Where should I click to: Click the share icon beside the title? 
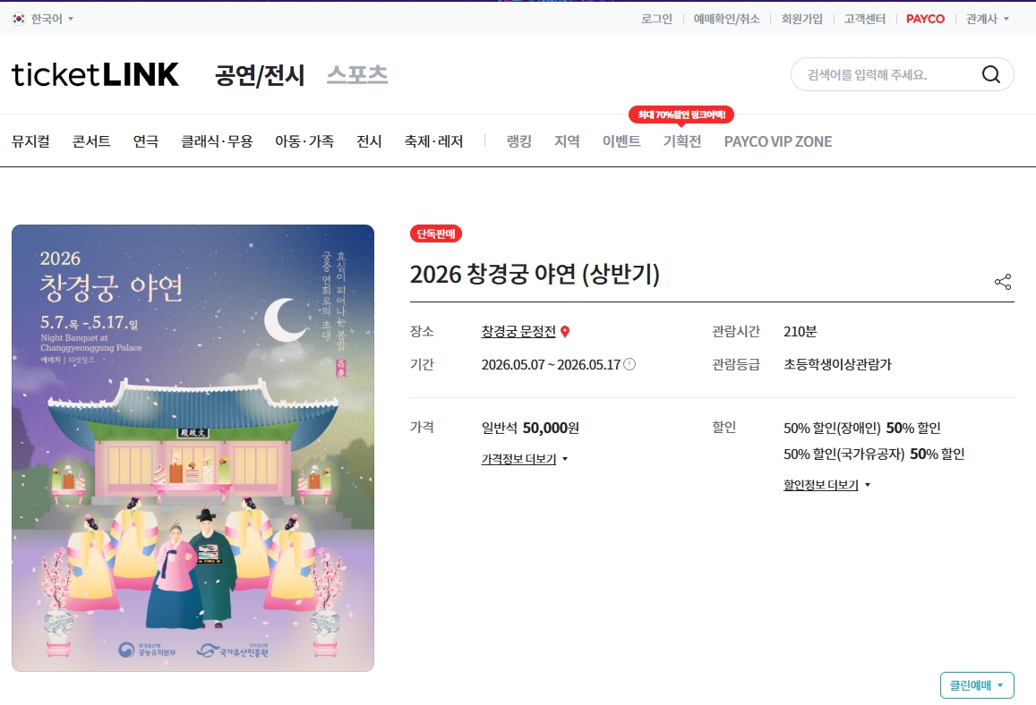tap(1002, 282)
